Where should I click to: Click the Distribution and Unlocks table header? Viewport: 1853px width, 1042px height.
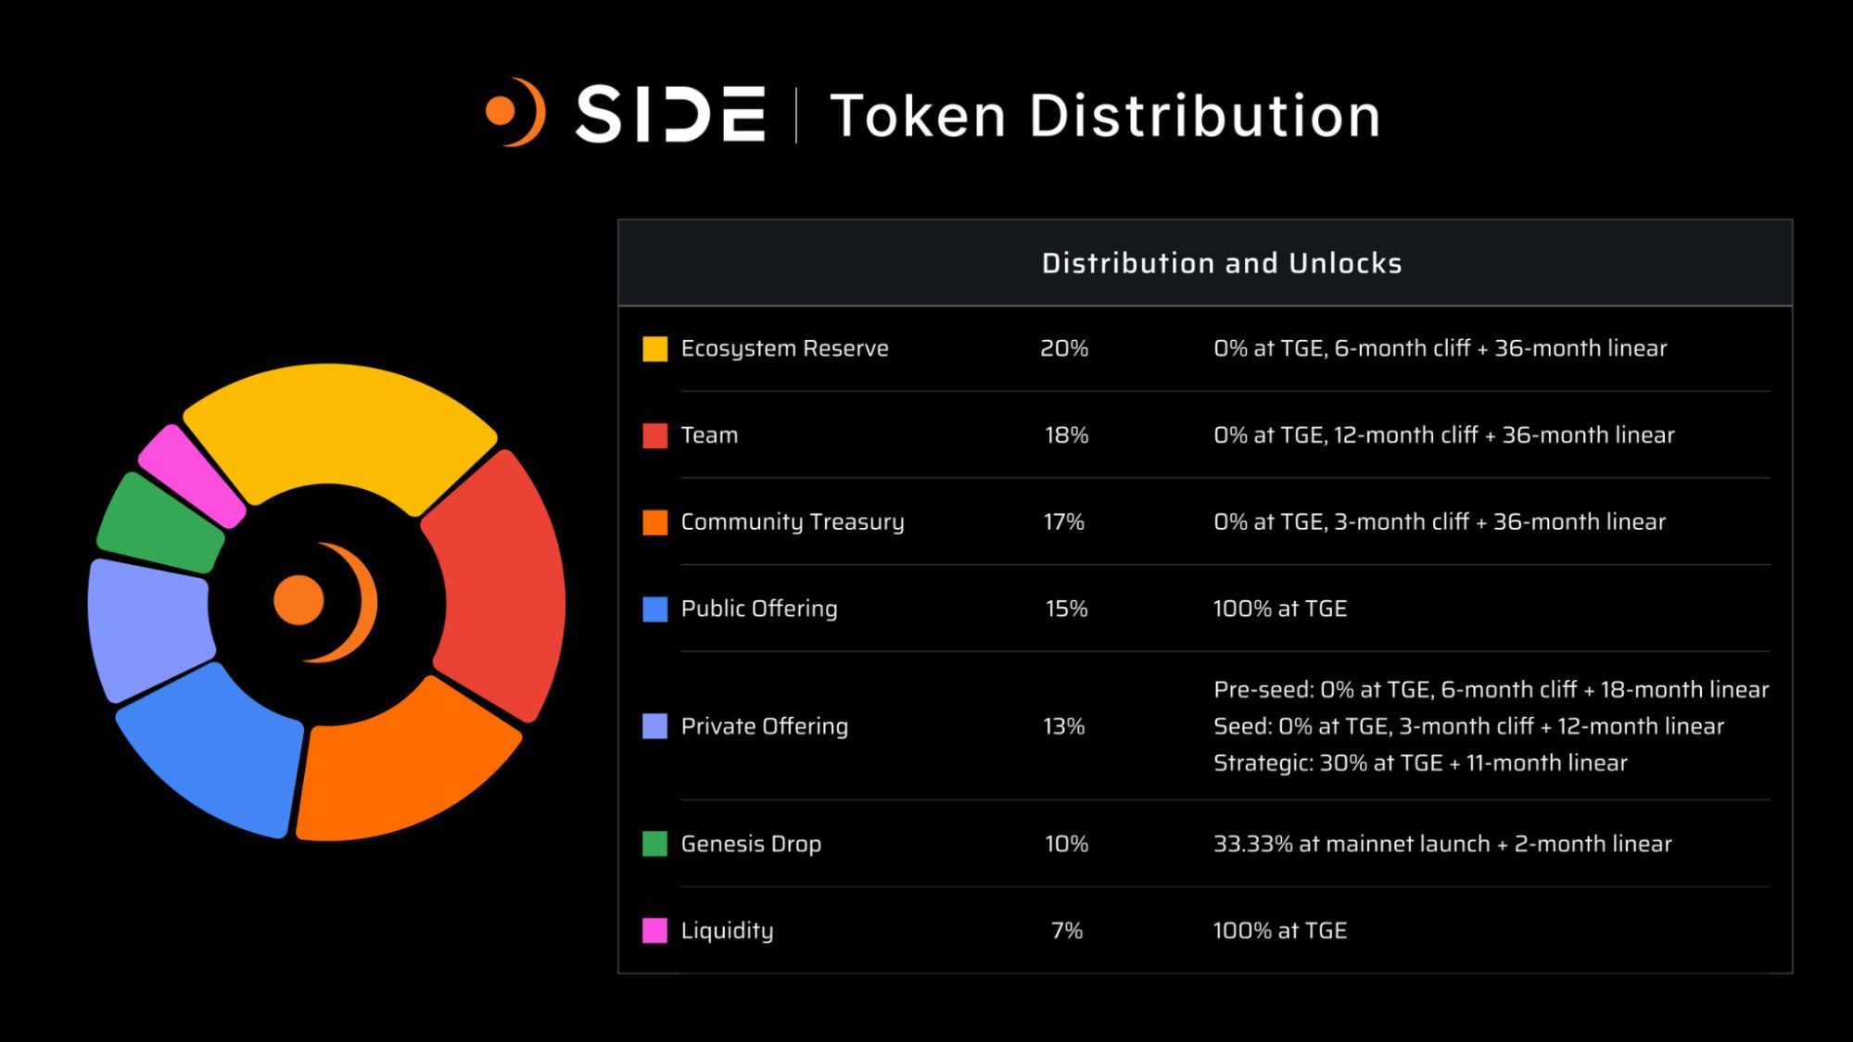pos(1222,264)
